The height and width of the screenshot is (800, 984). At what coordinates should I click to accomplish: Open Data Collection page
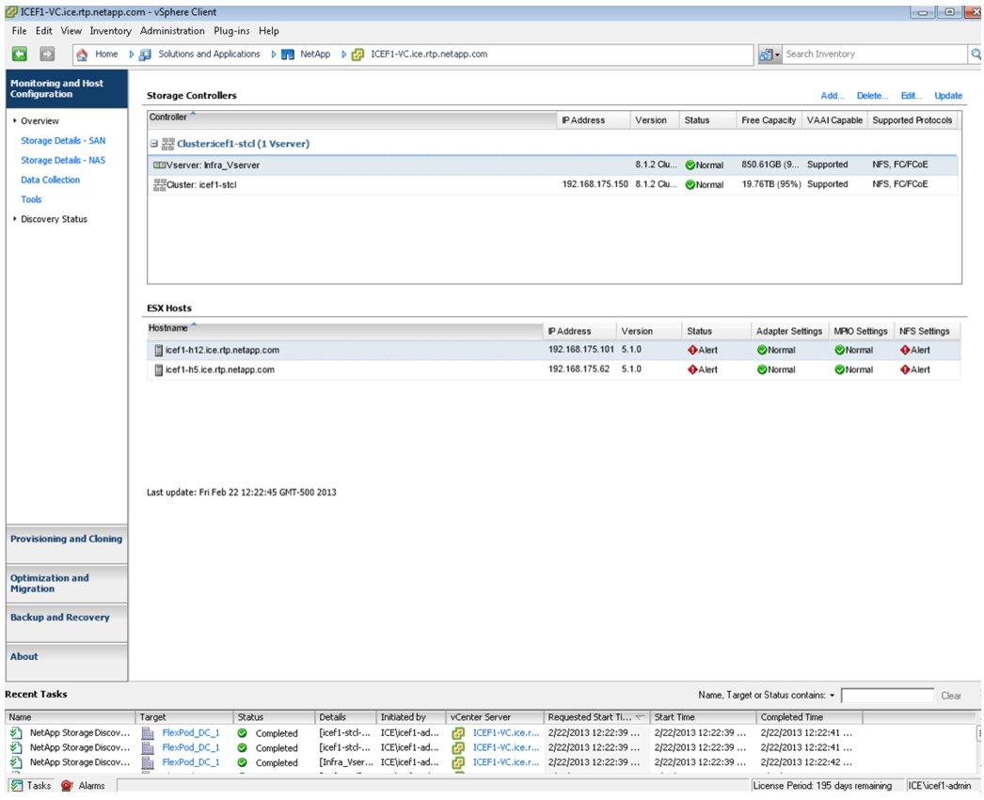tap(50, 180)
